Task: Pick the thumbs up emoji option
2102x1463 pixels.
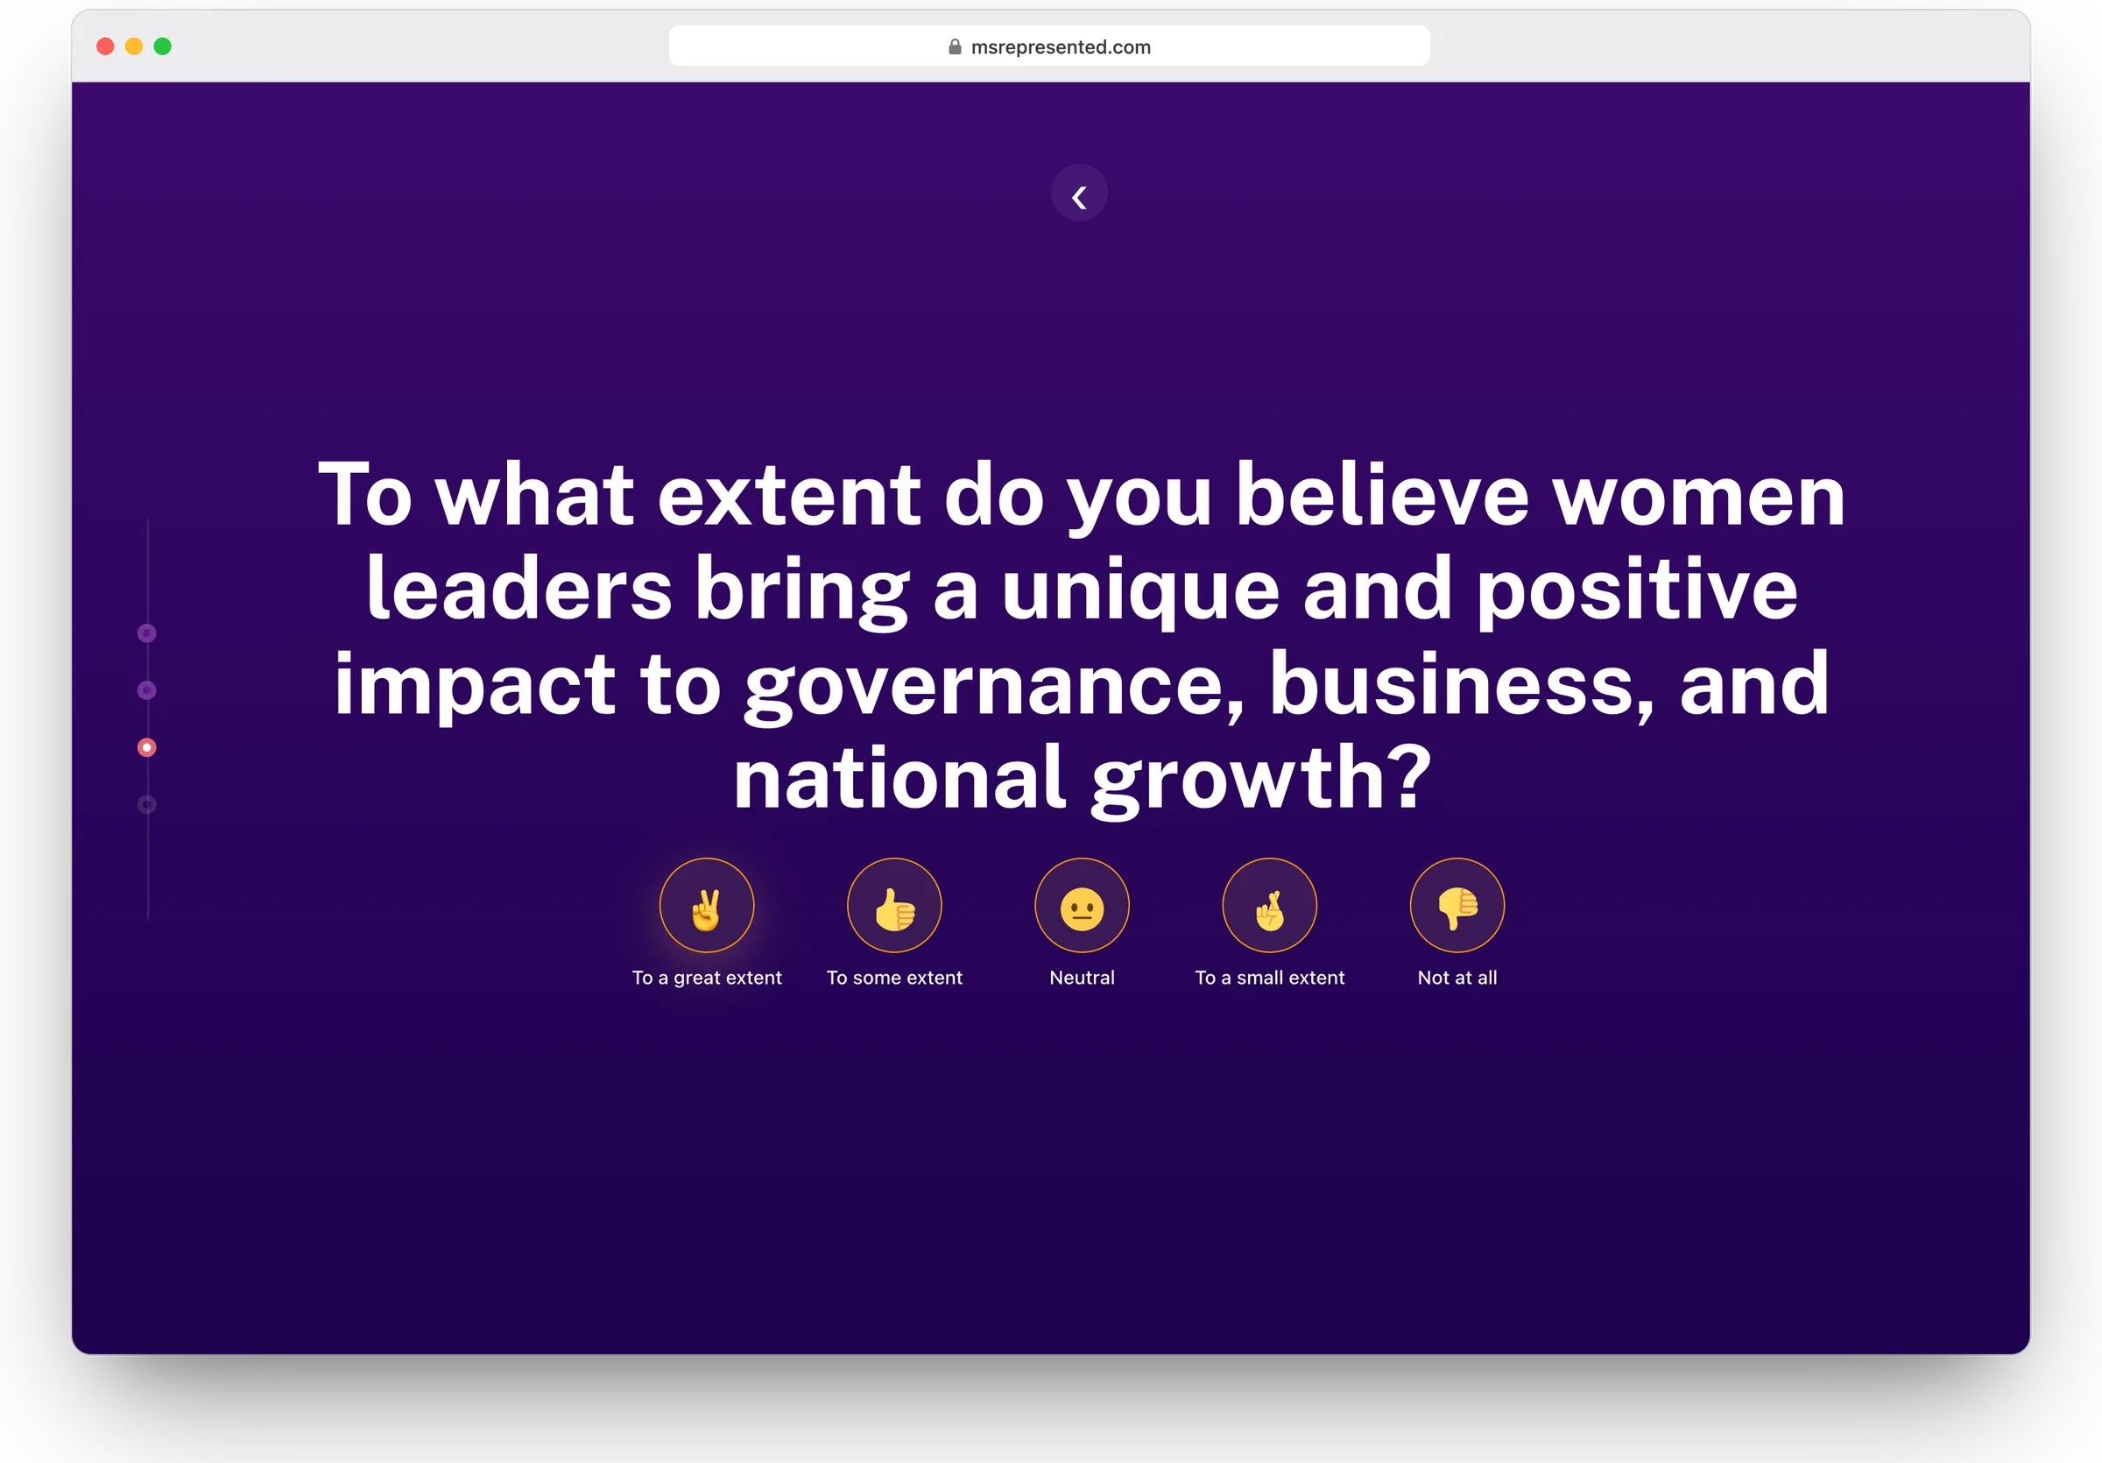Action: [x=894, y=906]
